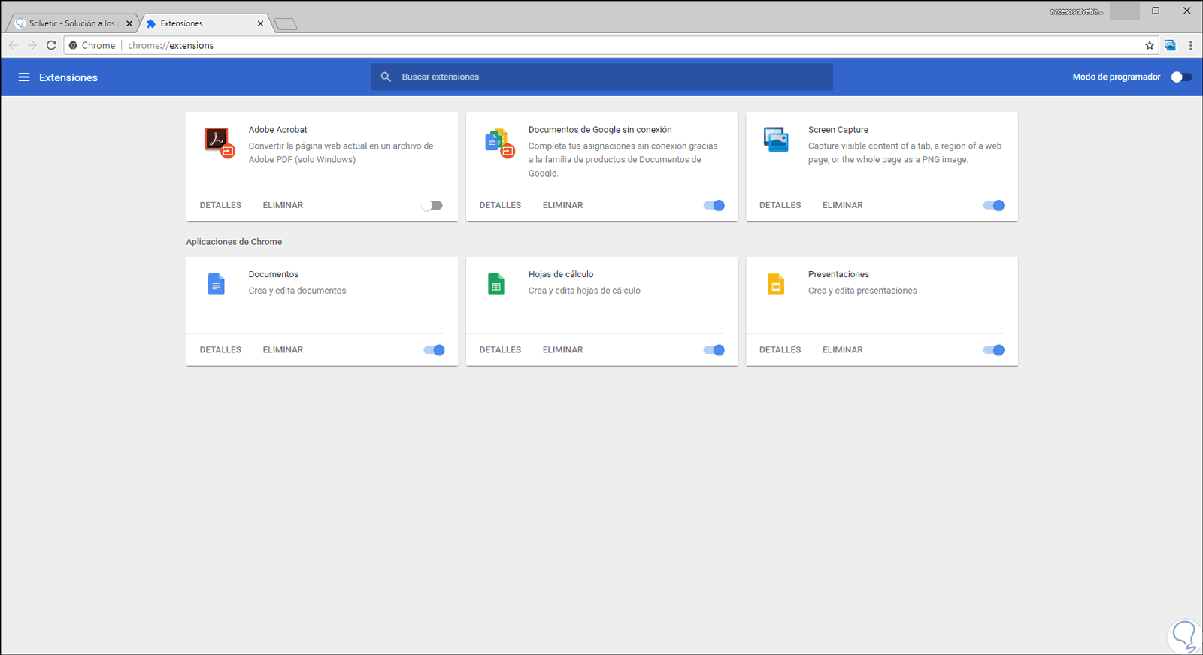This screenshot has height=655, width=1203.
Task: Switch to the Solvetic tab
Action: [x=72, y=23]
